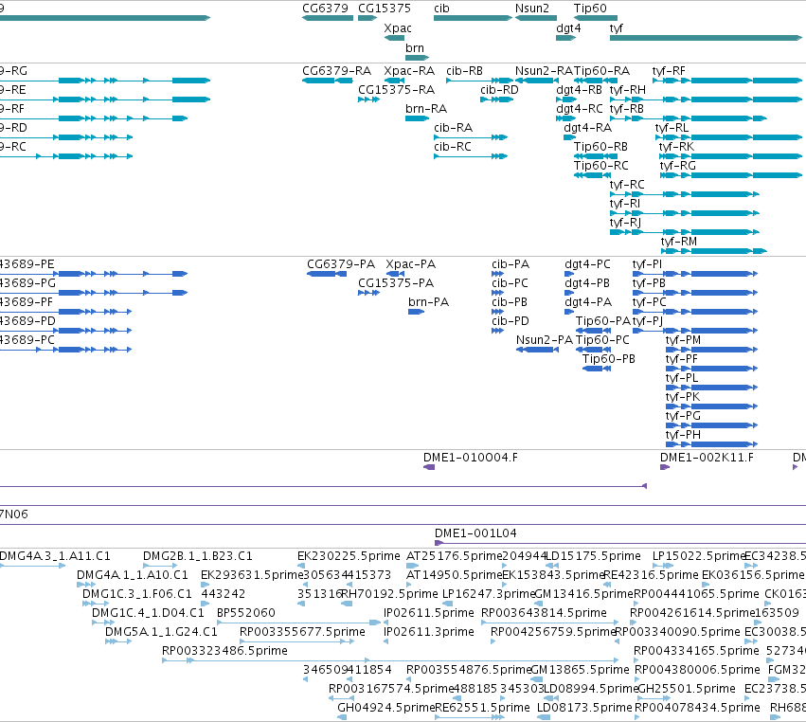Image resolution: width=806 pixels, height=722 pixels.
Task: Click the Tip60-PA protein label
Action: click(x=603, y=321)
